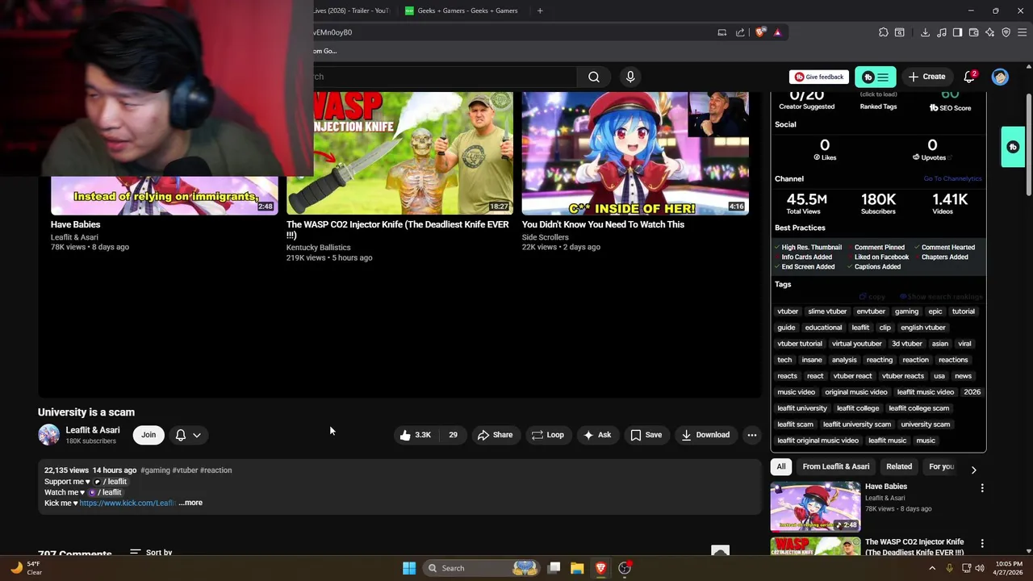Click the 'leaflit university scam' tag
This screenshot has height=581, width=1033.
pyautogui.click(x=857, y=424)
